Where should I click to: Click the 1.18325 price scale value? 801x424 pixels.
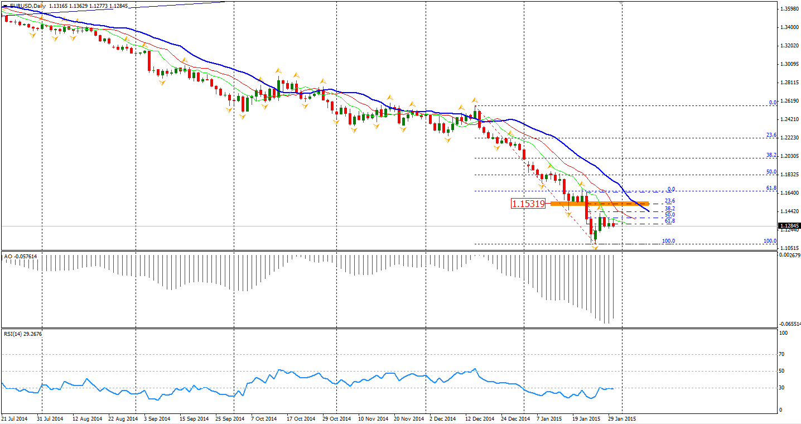(789, 175)
